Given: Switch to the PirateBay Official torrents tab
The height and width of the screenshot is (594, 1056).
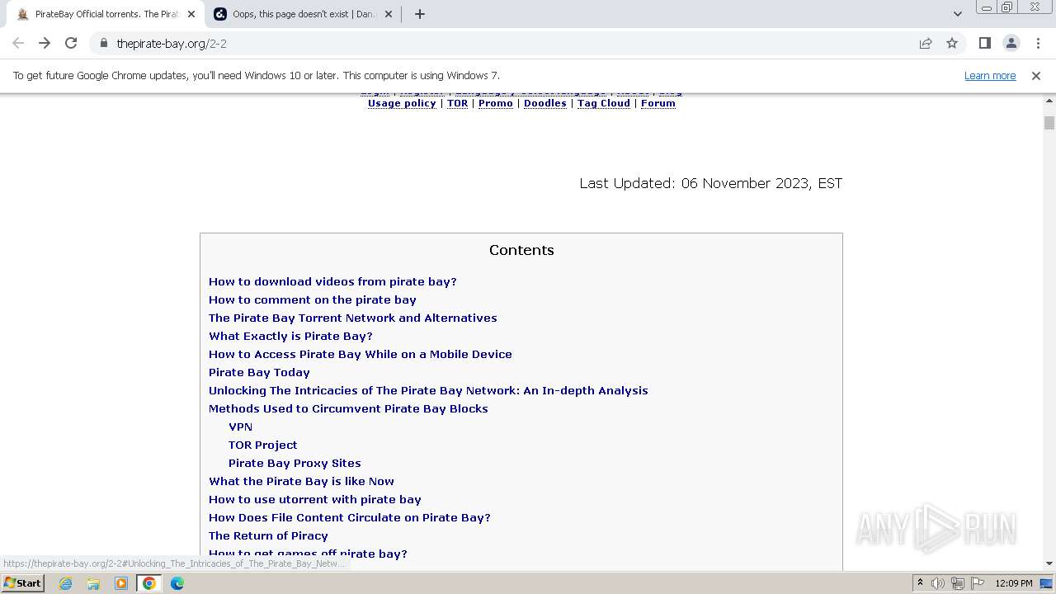Looking at the screenshot, I should pos(106,14).
